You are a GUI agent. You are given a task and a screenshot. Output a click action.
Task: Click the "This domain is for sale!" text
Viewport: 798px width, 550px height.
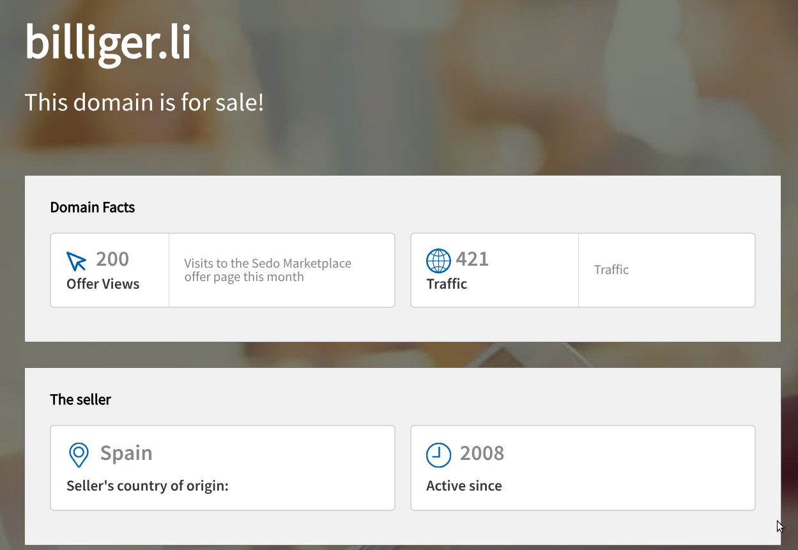[144, 102]
